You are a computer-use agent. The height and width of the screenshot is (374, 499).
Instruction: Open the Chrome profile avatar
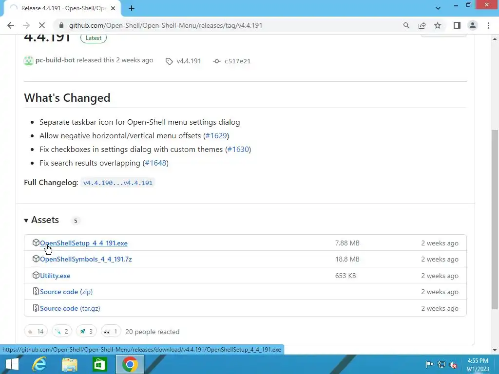tap(473, 25)
